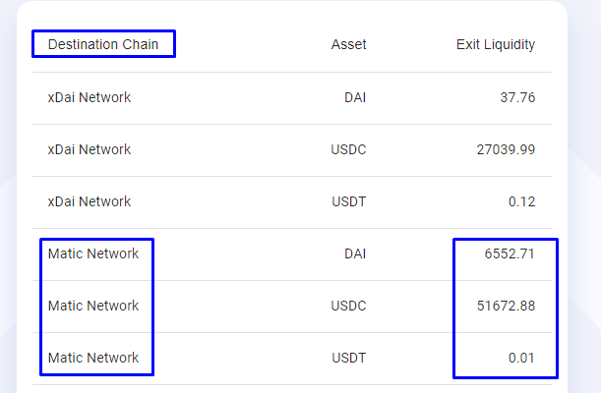Click USDC asset in the xDai row
Viewport: 601px width, 393px height.
coord(348,149)
